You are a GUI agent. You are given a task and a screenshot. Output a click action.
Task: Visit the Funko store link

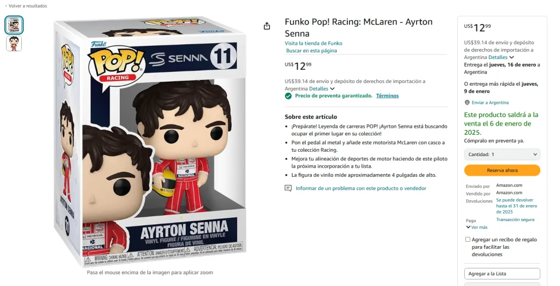pyautogui.click(x=313, y=43)
